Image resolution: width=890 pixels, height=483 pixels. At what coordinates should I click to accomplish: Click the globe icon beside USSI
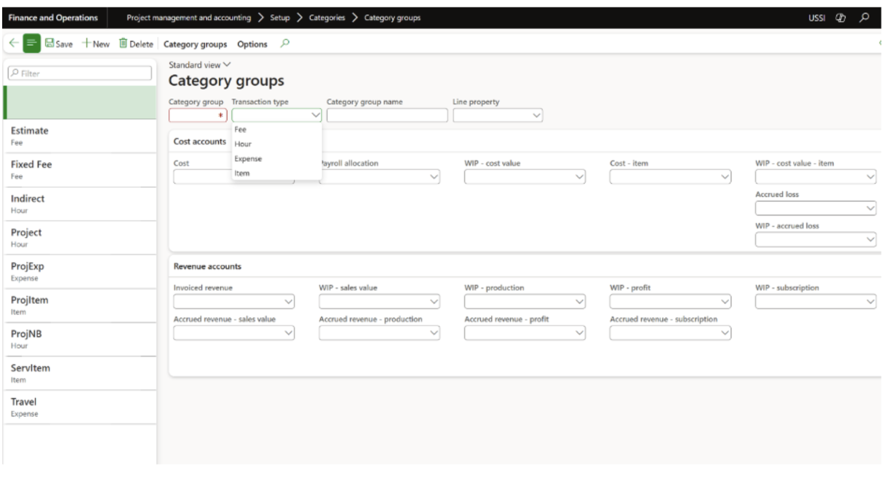(x=840, y=17)
